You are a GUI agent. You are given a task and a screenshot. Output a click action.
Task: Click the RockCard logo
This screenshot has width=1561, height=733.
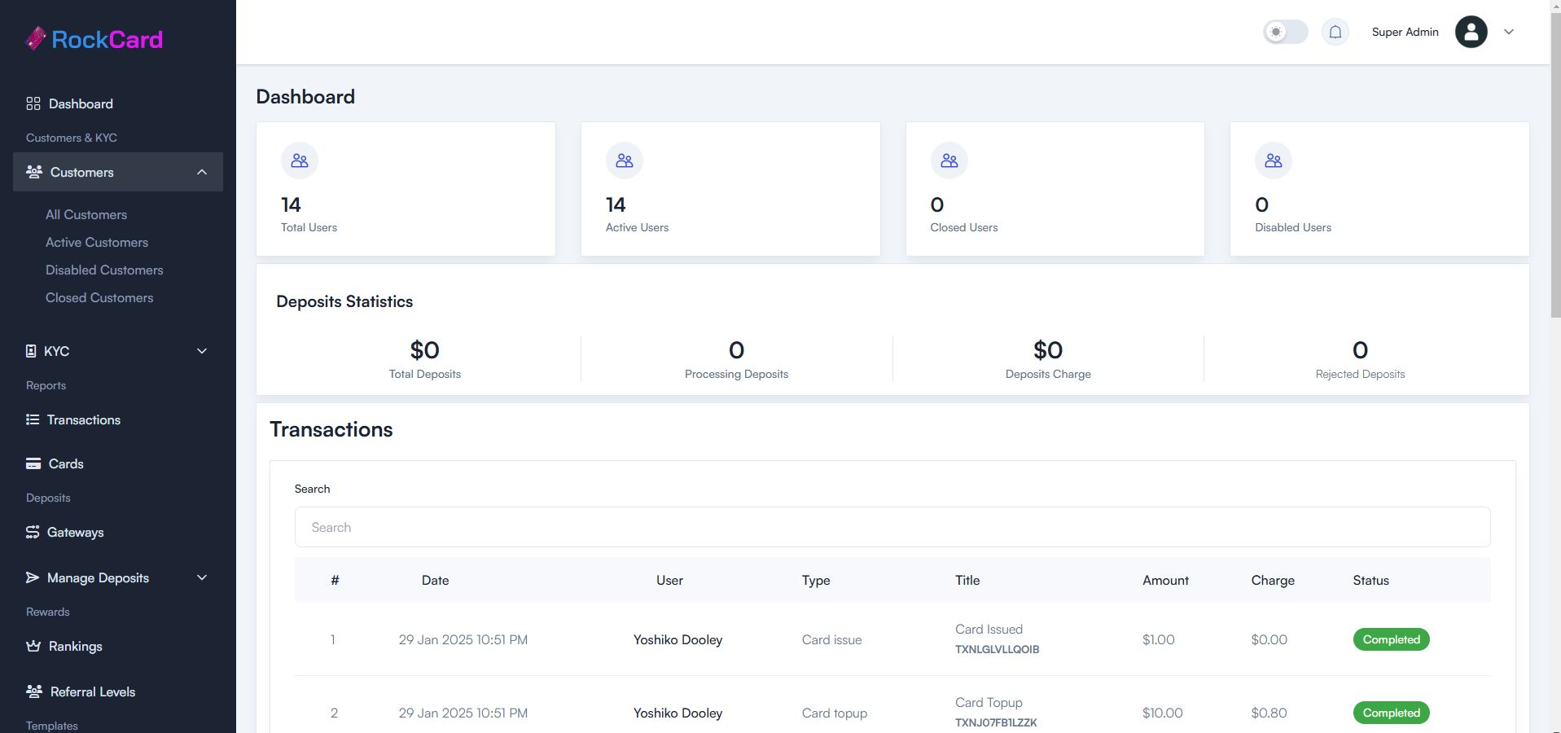pyautogui.click(x=94, y=39)
